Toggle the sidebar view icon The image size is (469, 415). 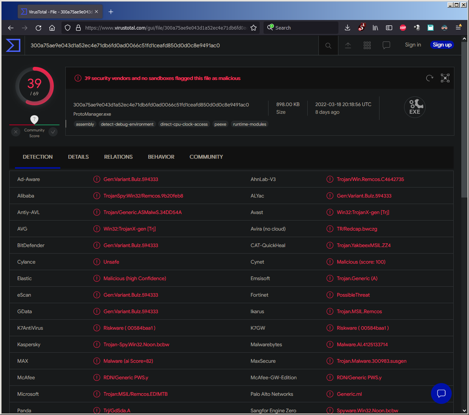pos(389,28)
